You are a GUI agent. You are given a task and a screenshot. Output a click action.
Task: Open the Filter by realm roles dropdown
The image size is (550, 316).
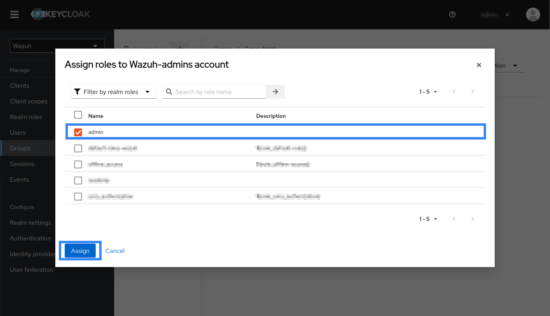point(114,92)
